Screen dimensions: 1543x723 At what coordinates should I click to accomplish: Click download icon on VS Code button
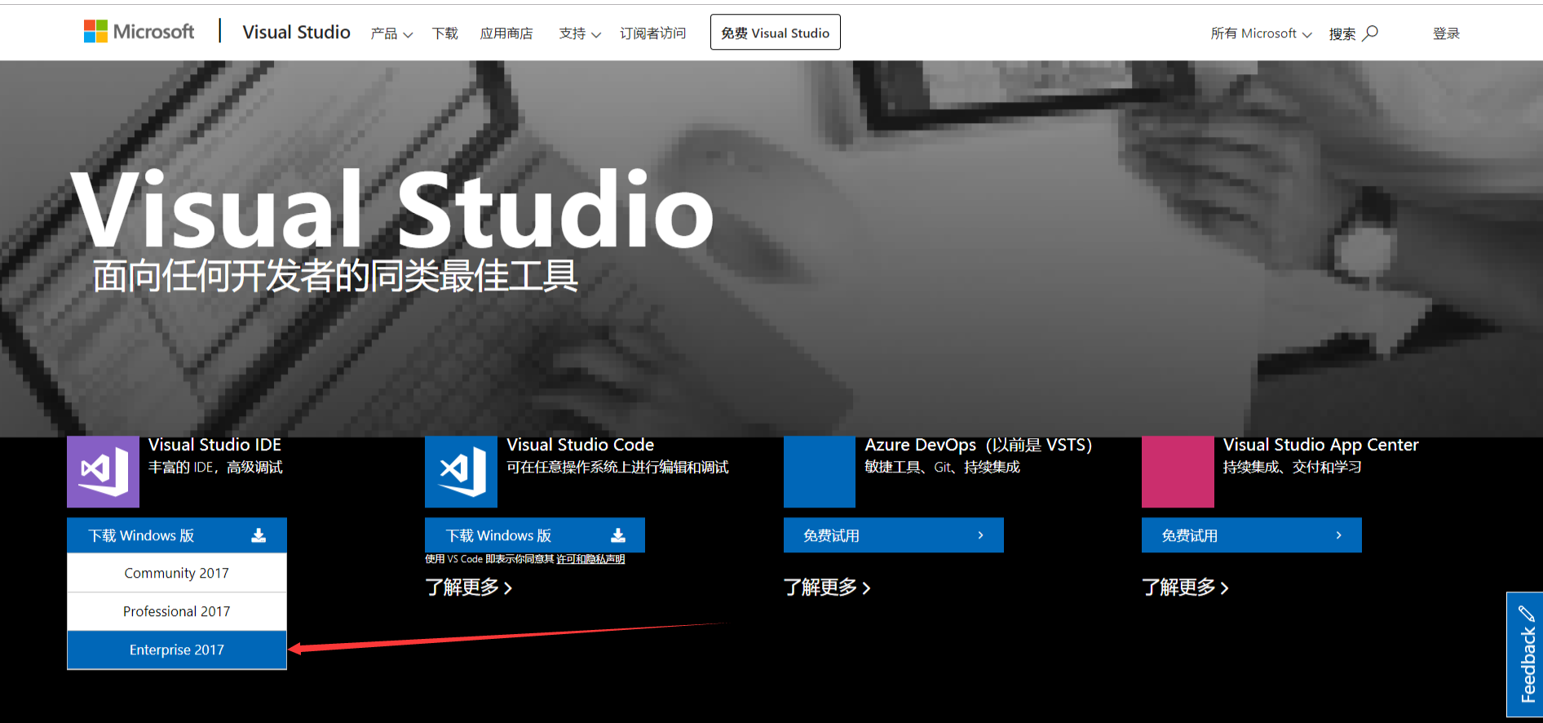tap(618, 535)
